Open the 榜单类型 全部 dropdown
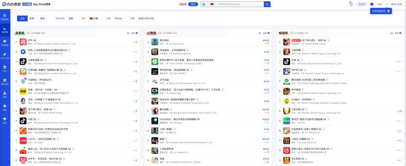This screenshot has height=166, width=406. 72,19
